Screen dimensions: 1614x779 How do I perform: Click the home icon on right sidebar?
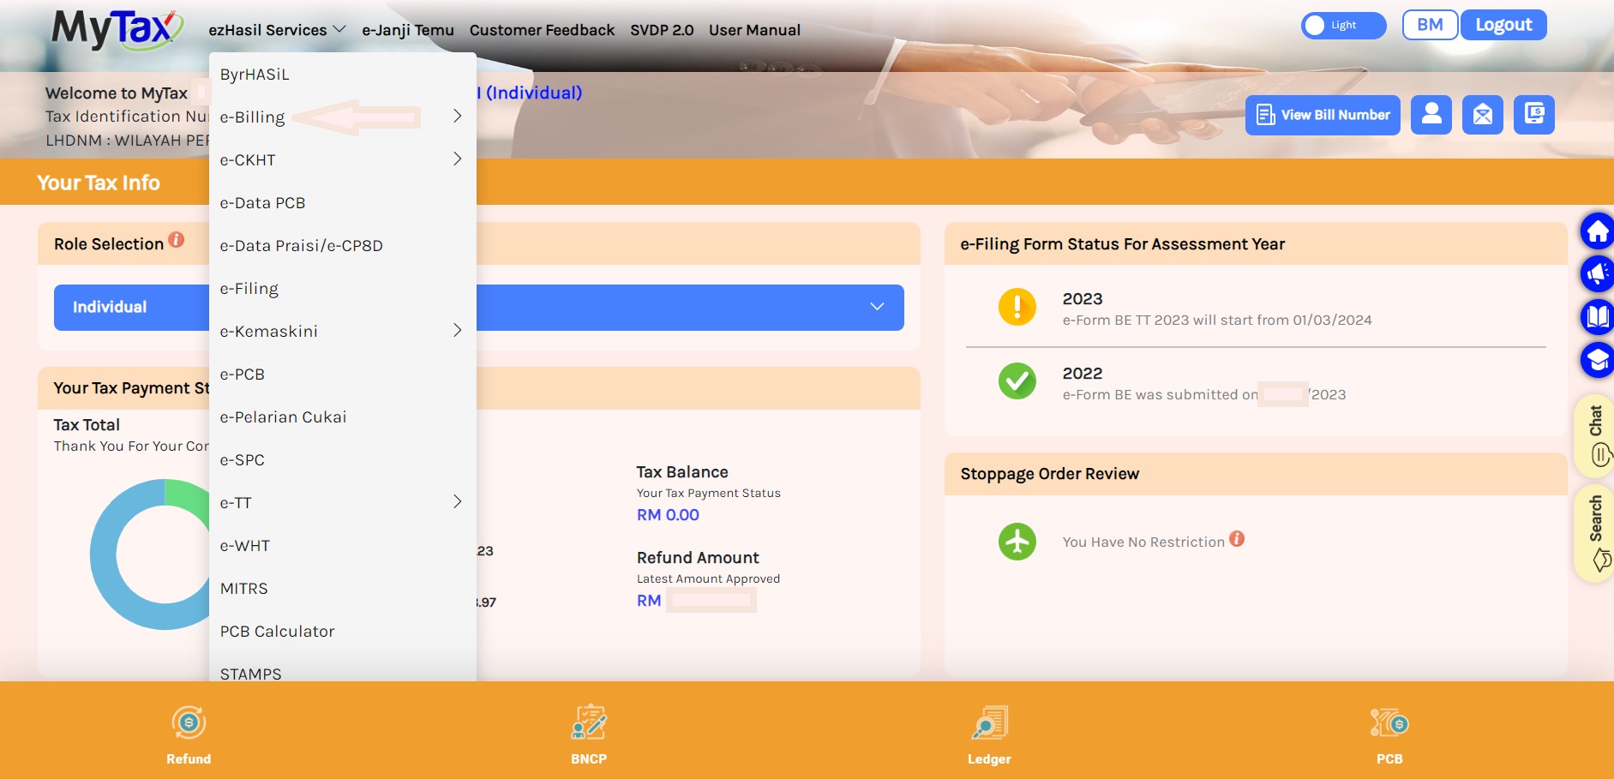(1597, 231)
